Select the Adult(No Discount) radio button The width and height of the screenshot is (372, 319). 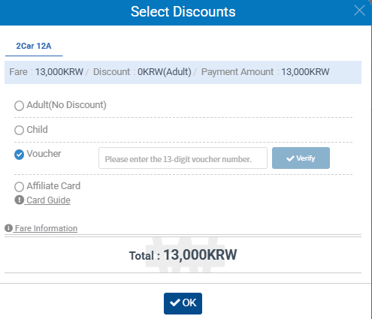coord(19,106)
